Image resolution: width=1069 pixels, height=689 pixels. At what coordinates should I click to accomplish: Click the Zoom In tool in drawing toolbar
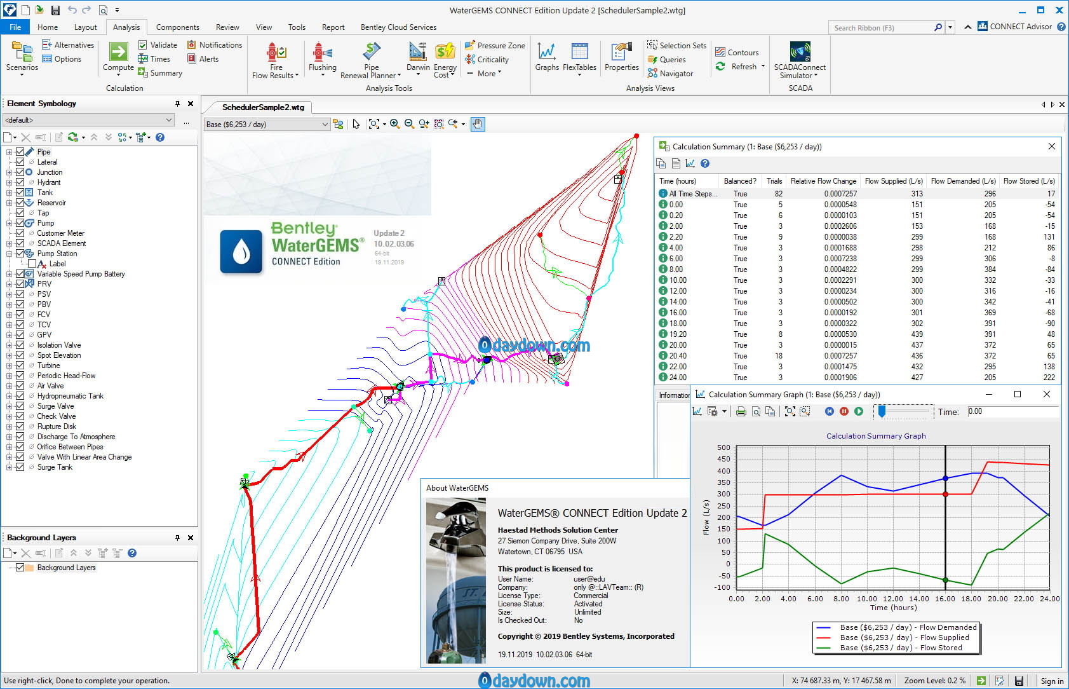(x=394, y=124)
